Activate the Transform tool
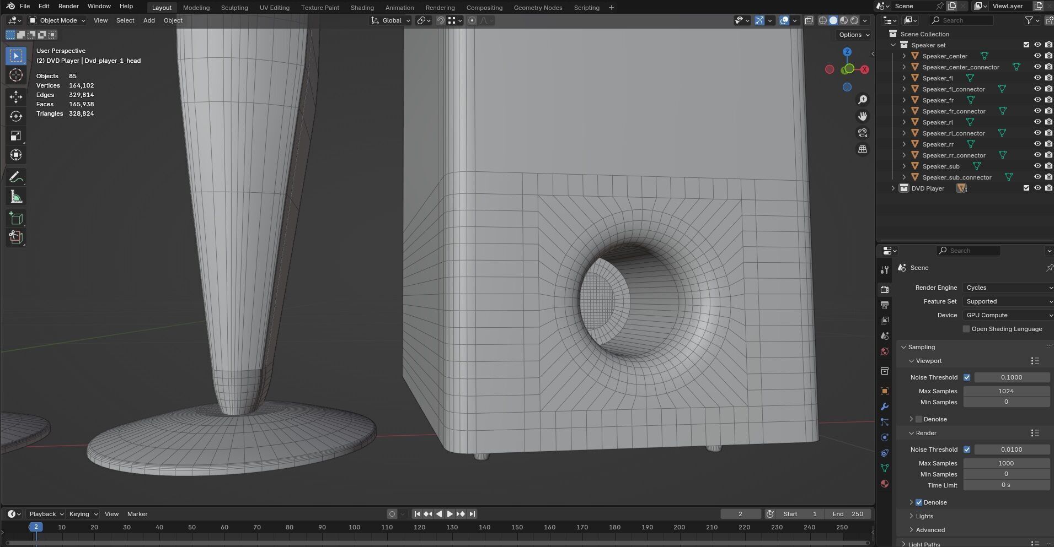 [x=16, y=155]
